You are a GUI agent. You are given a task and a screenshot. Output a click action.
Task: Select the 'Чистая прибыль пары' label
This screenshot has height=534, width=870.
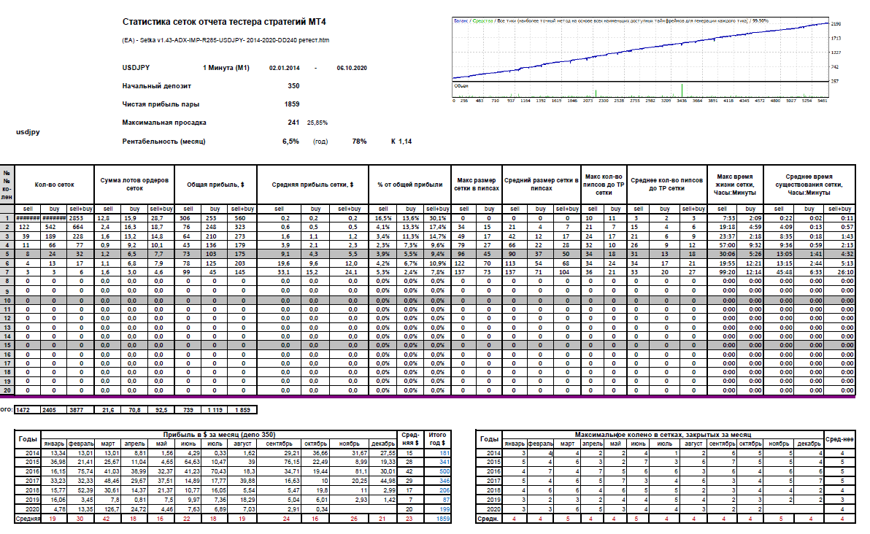pyautogui.click(x=161, y=104)
